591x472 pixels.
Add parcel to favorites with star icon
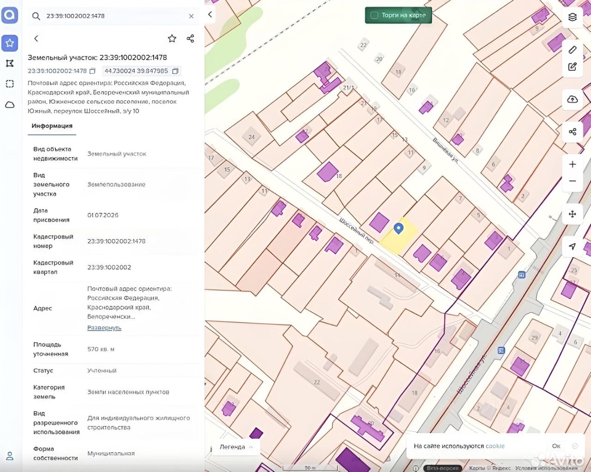coord(172,38)
